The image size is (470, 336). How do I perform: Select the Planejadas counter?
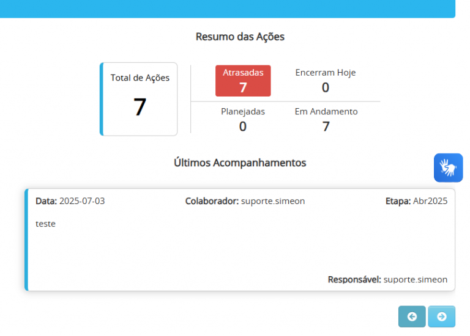243,120
